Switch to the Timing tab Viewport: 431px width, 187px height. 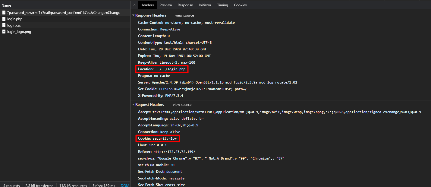coord(222,5)
